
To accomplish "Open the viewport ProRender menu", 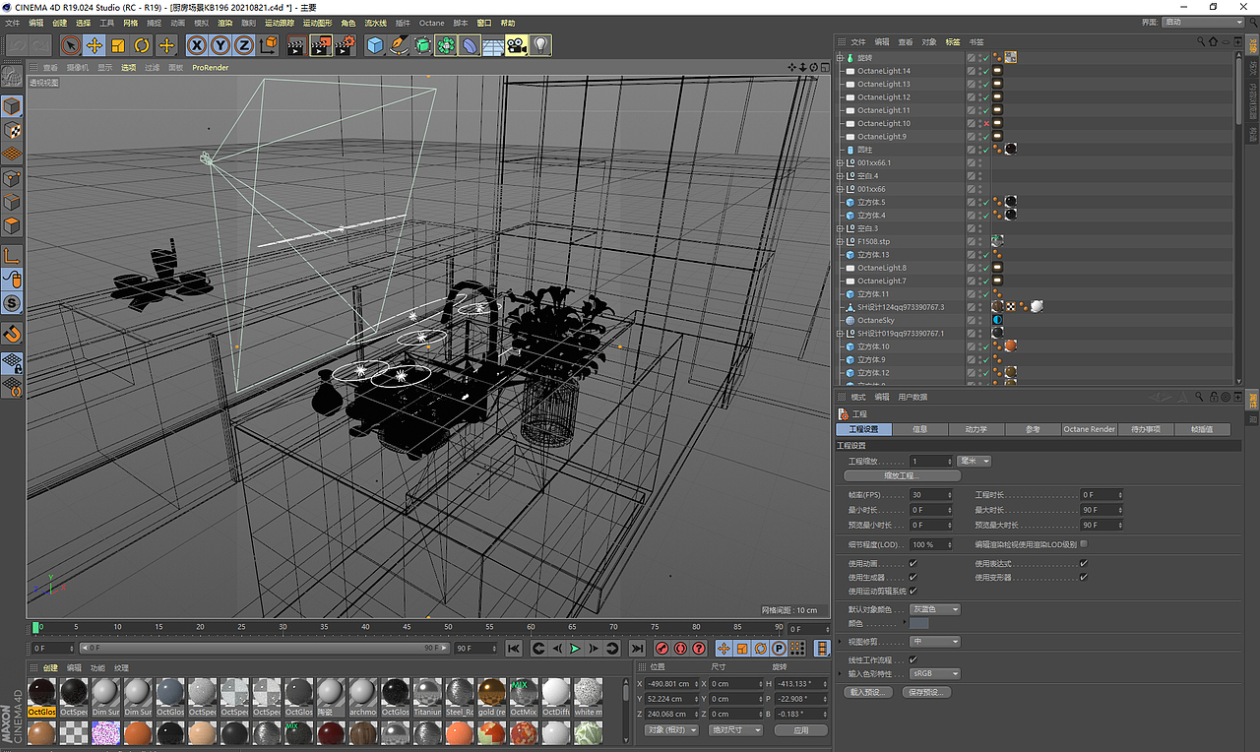I will (210, 68).
